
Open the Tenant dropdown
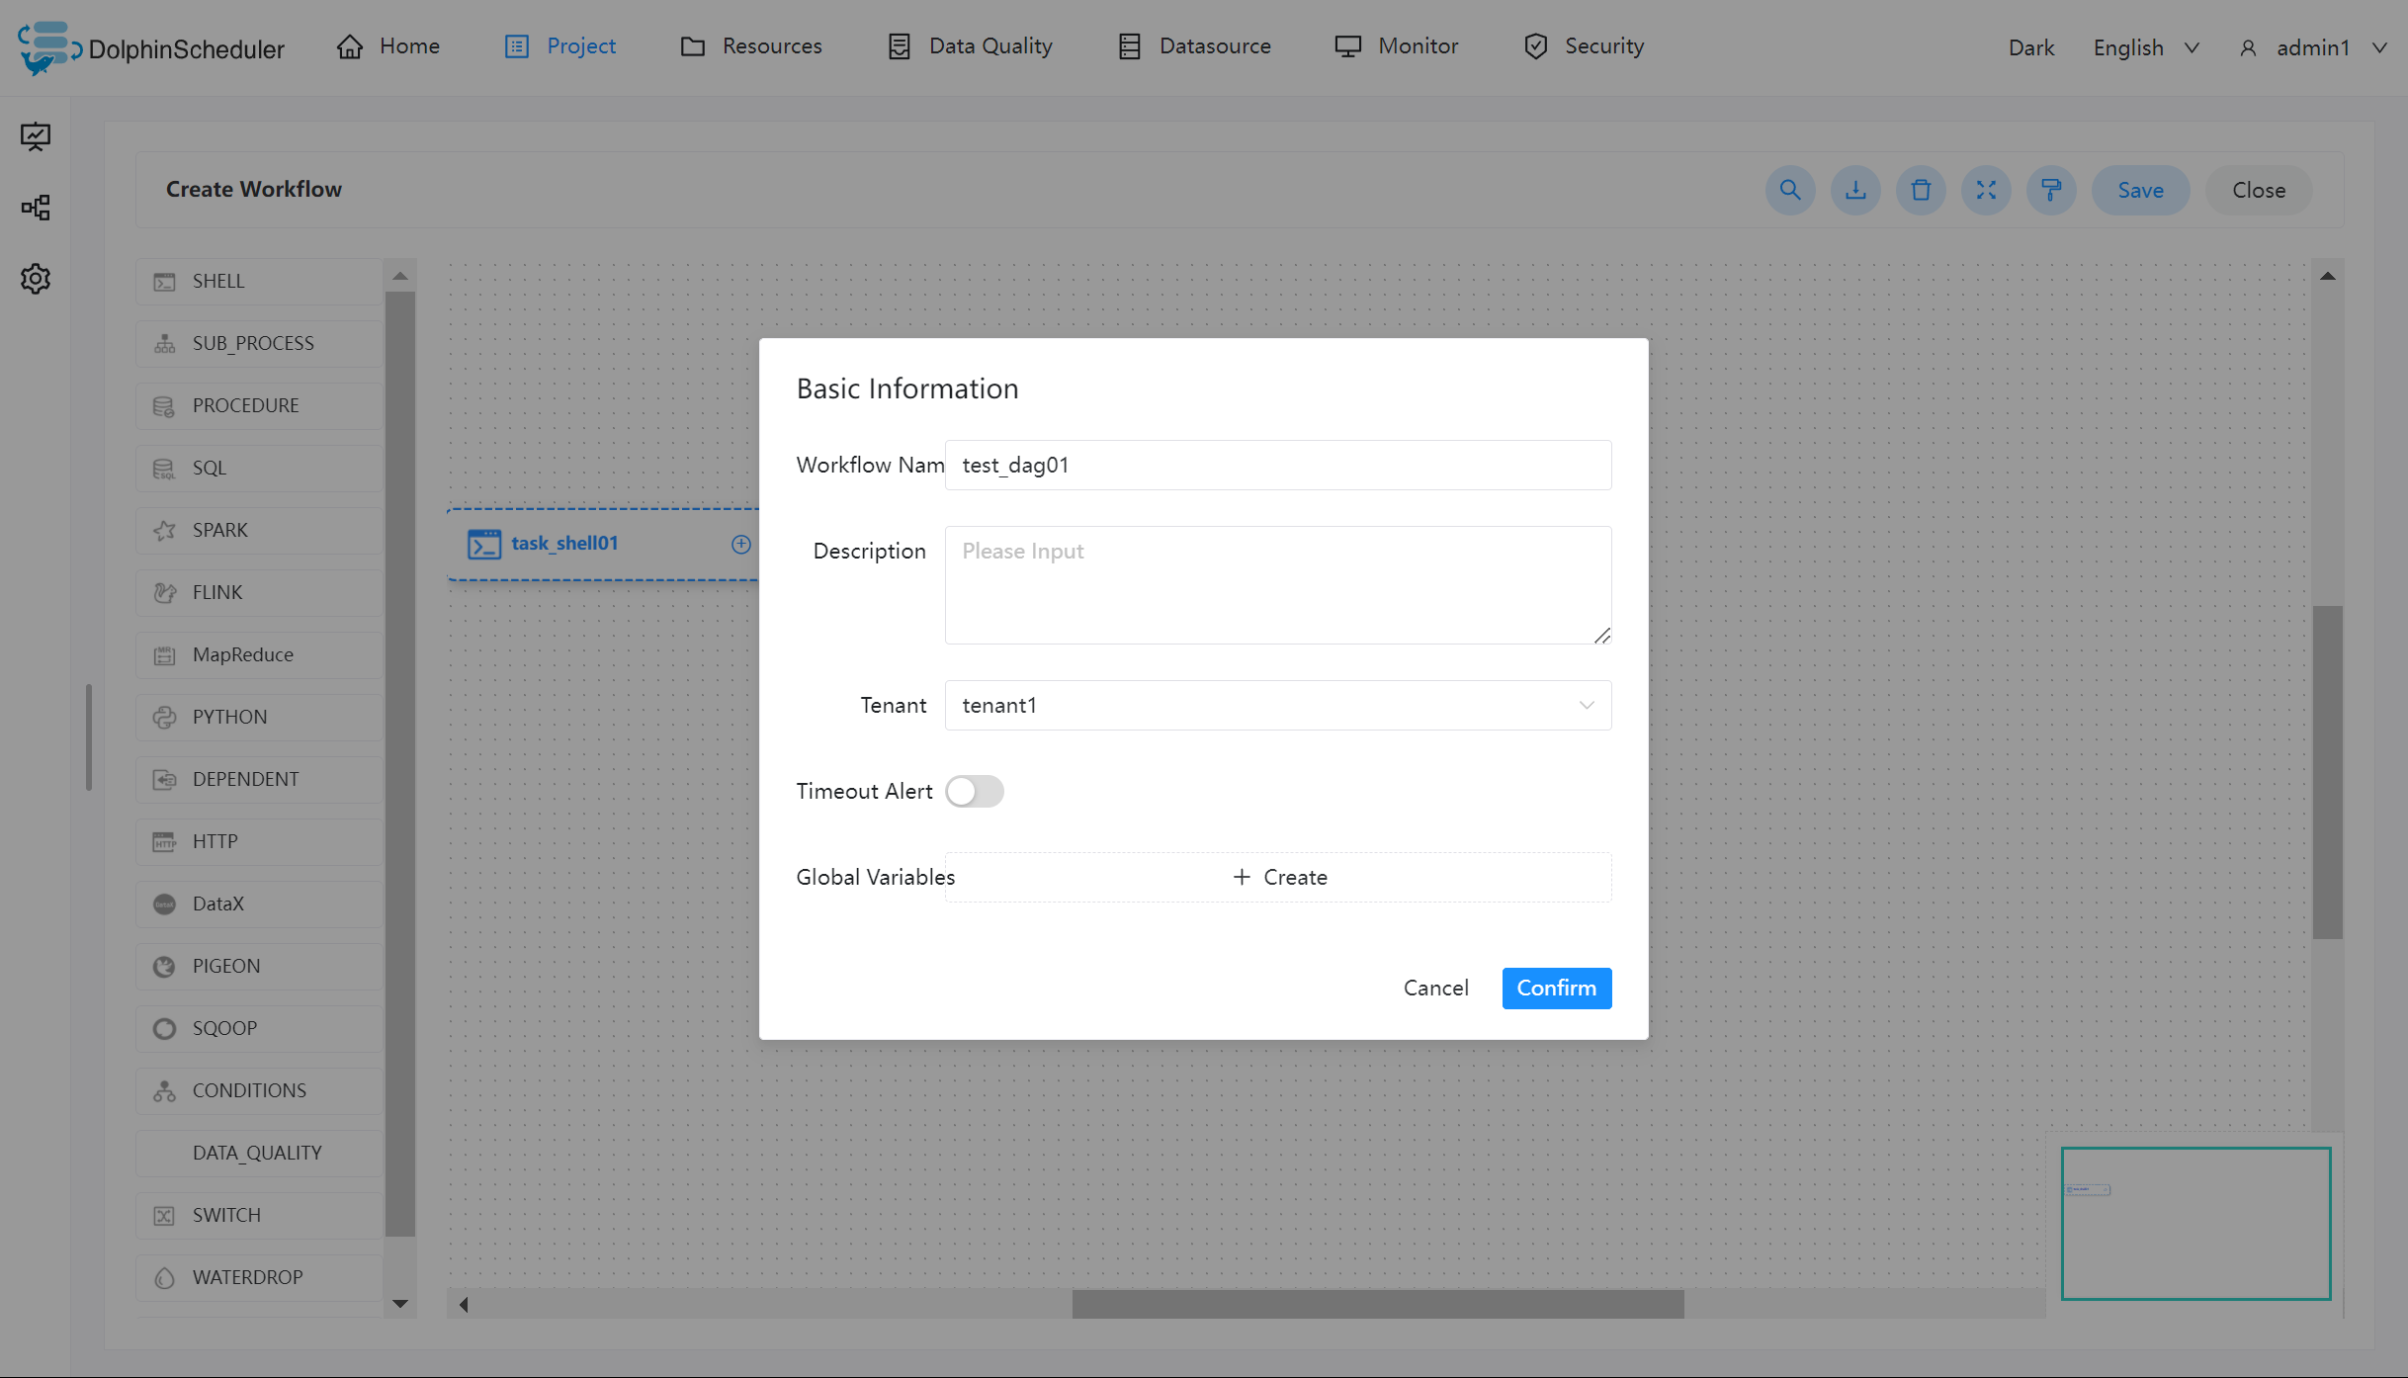1277,706
